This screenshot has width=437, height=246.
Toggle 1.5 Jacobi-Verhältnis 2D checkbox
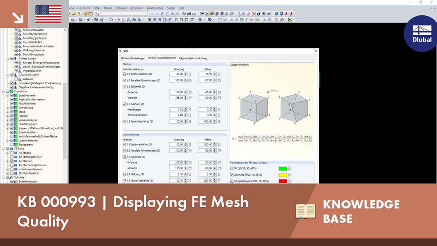pos(124,122)
